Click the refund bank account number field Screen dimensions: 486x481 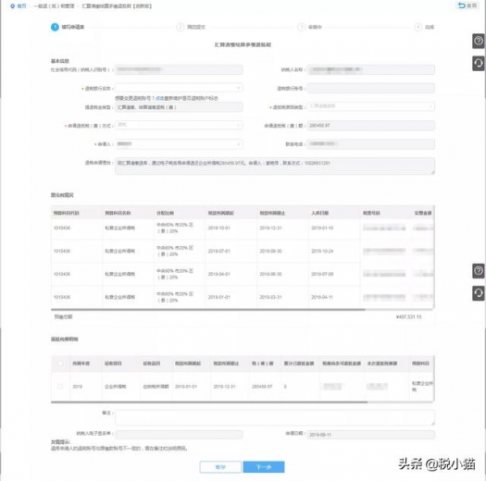click(x=370, y=88)
